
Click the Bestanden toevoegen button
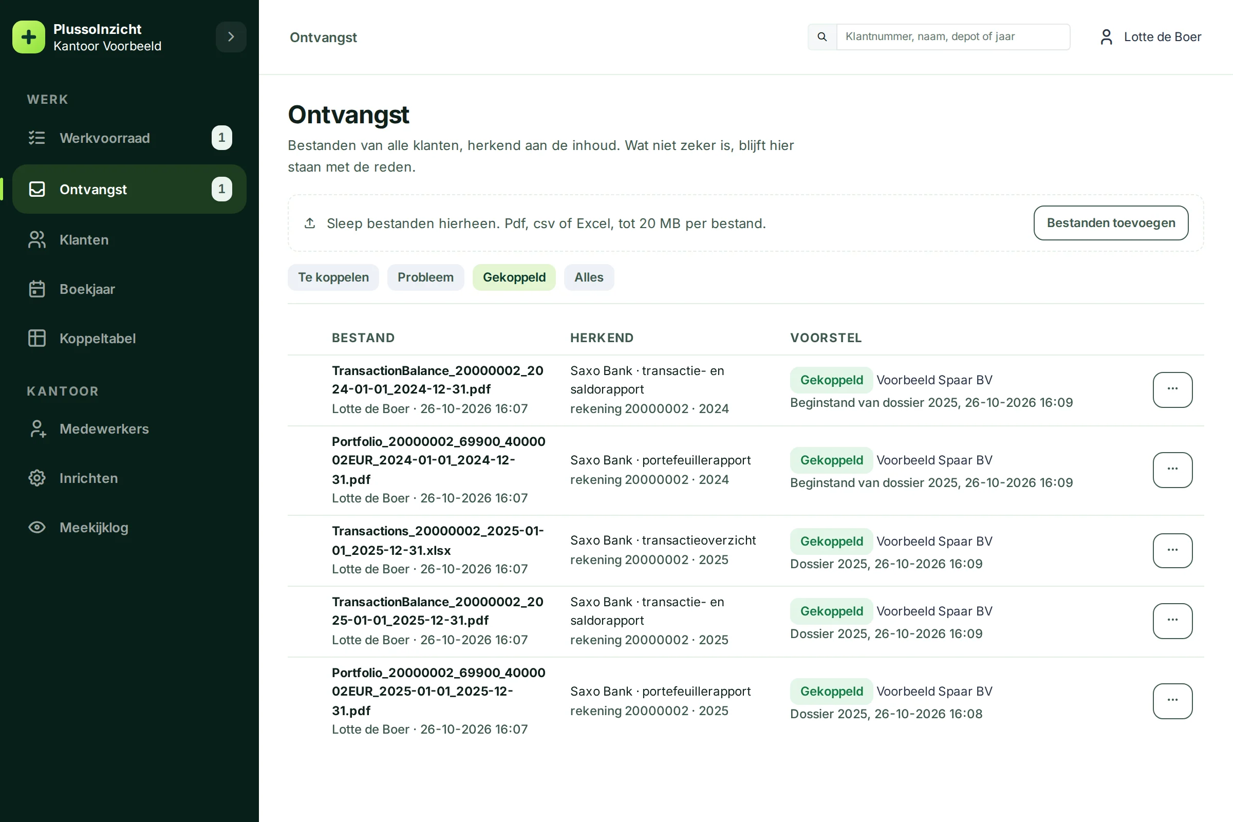1111,223
